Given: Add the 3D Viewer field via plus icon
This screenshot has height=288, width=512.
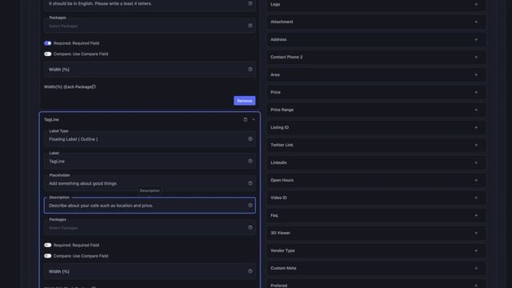Looking at the screenshot, I should point(476,233).
